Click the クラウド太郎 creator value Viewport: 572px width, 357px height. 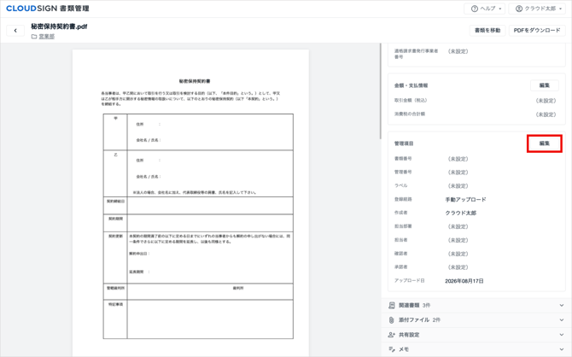coord(461,214)
